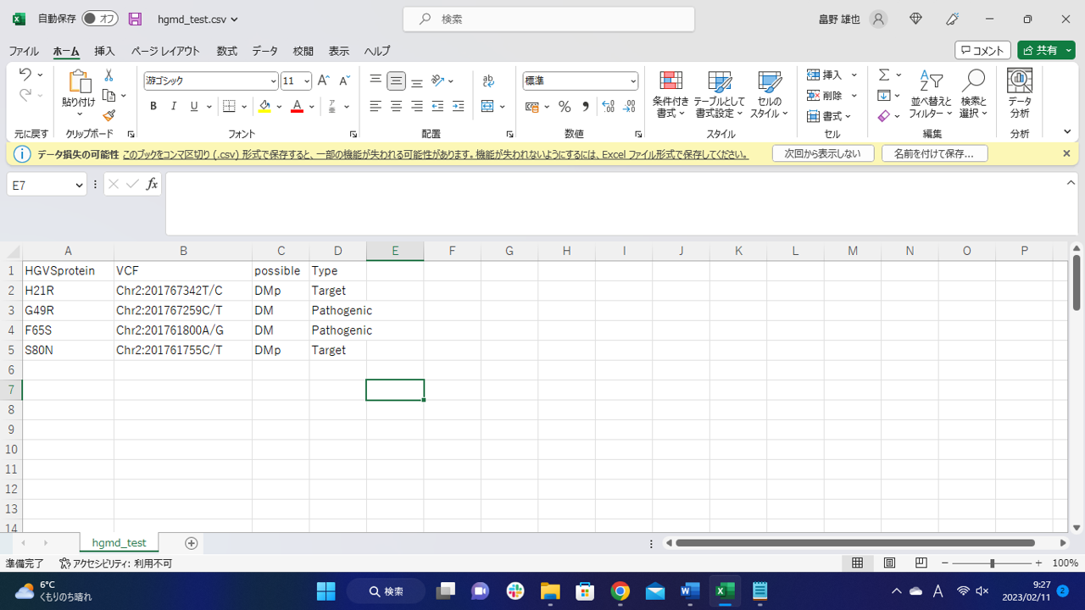Click the Comments button

click(x=982, y=51)
